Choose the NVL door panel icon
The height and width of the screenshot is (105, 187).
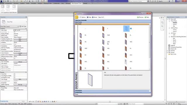pos(103,62)
